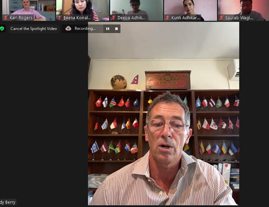Select Beena Koirala video thumbnail
This screenshot has width=269, height=207.
coord(82,10)
